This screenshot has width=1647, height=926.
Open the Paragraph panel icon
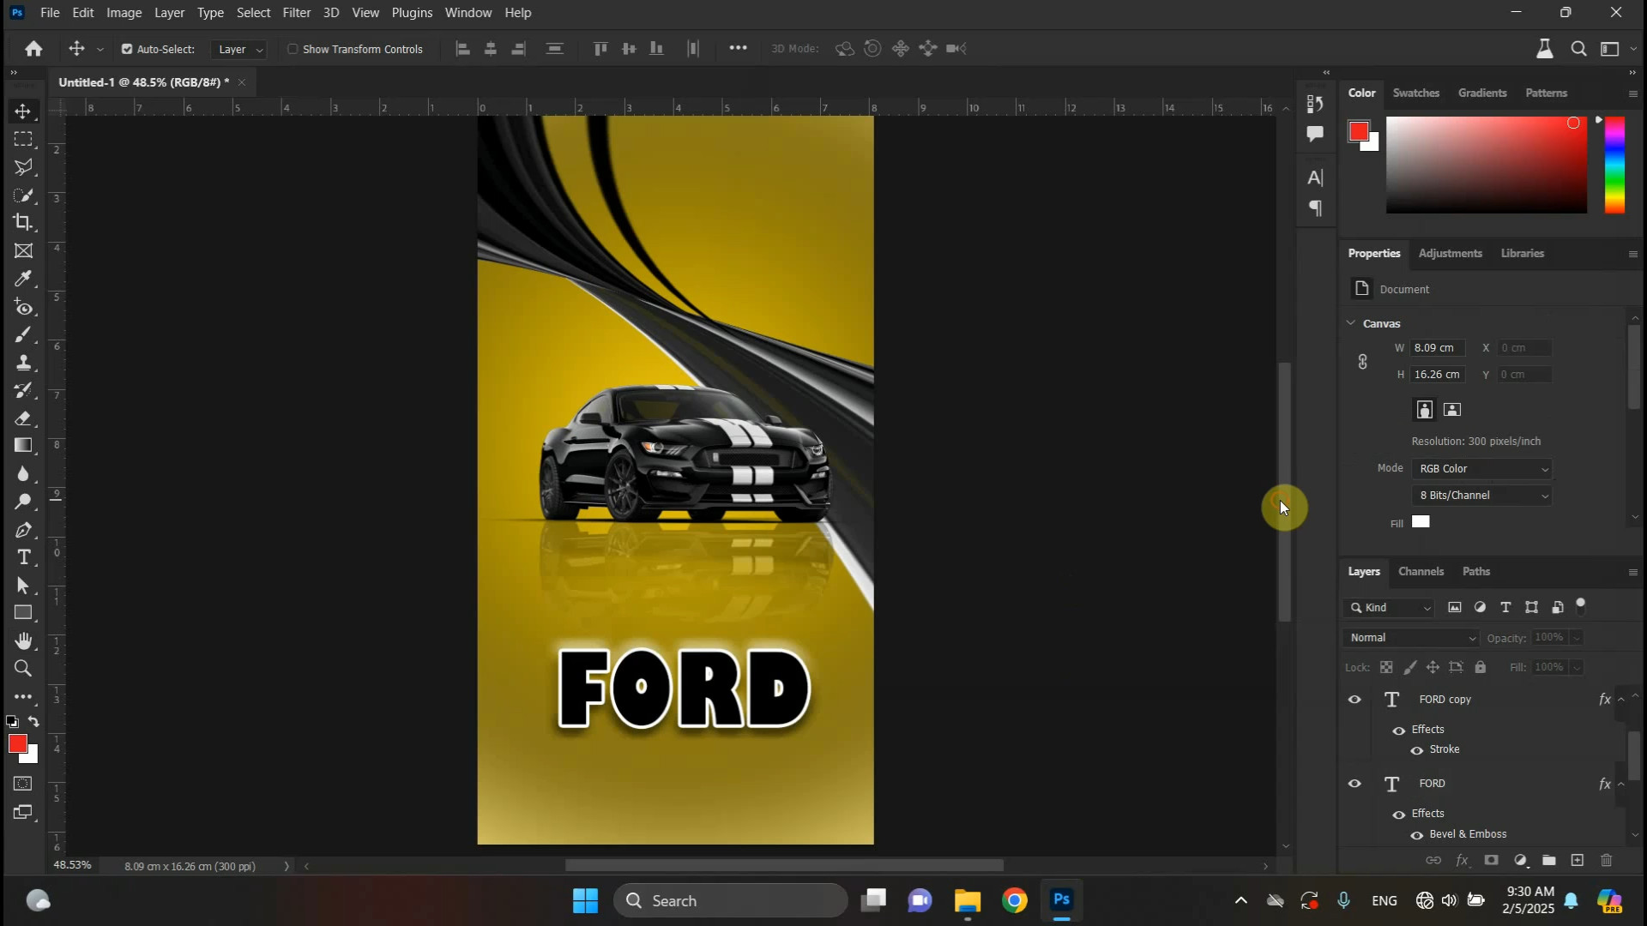pyautogui.click(x=1315, y=208)
